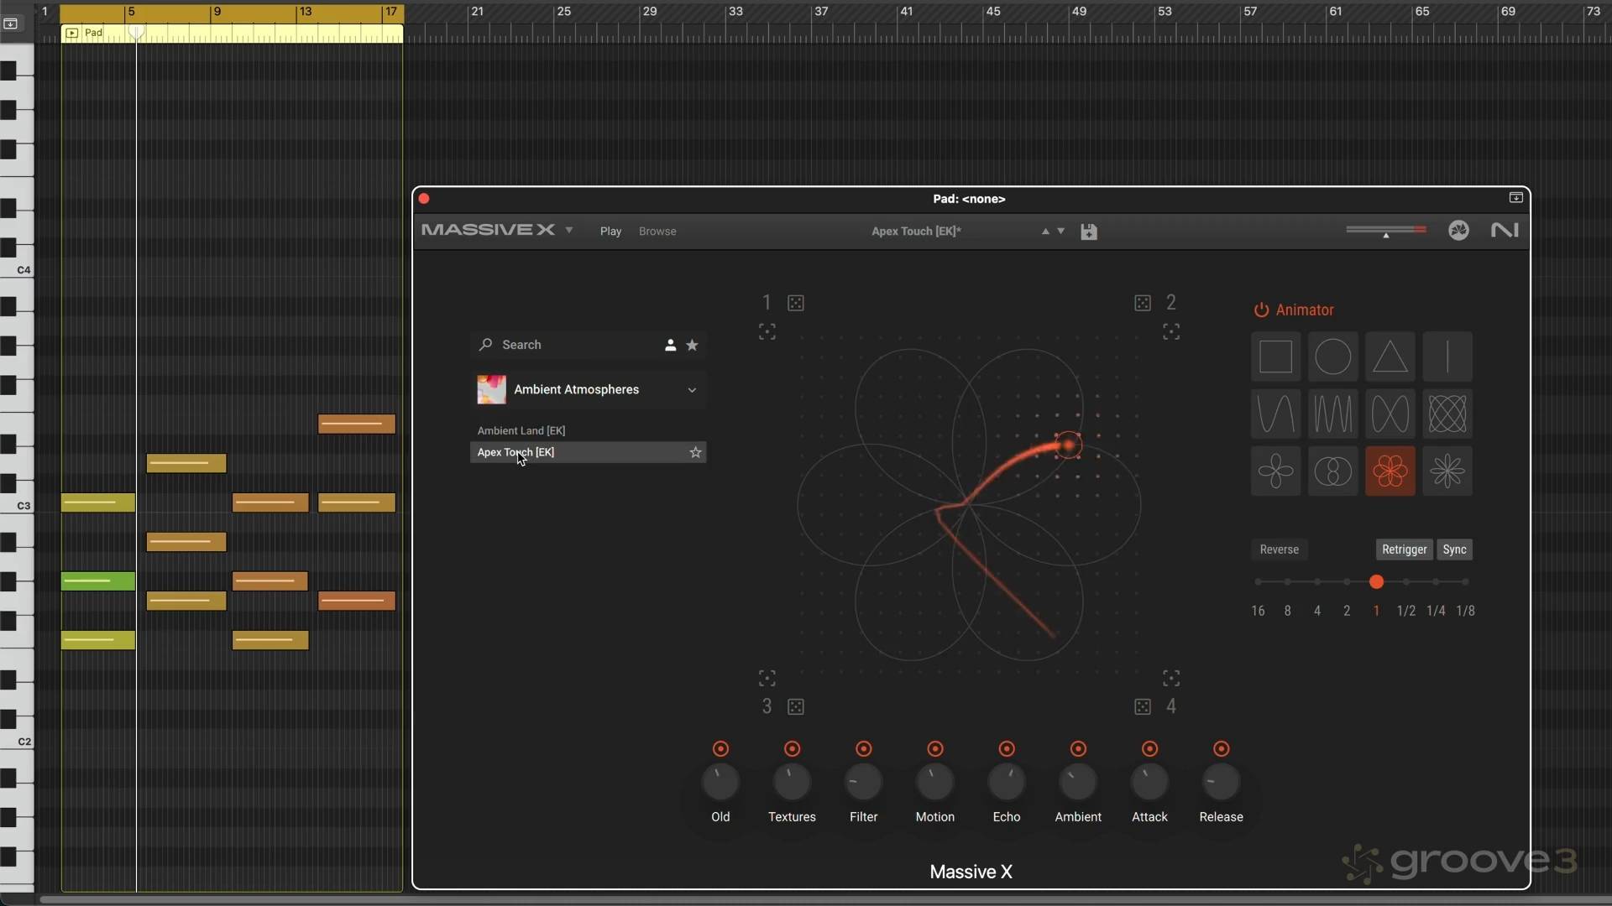The width and height of the screenshot is (1612, 906).
Task: Step to next preset with down arrow
Action: [x=1061, y=232]
